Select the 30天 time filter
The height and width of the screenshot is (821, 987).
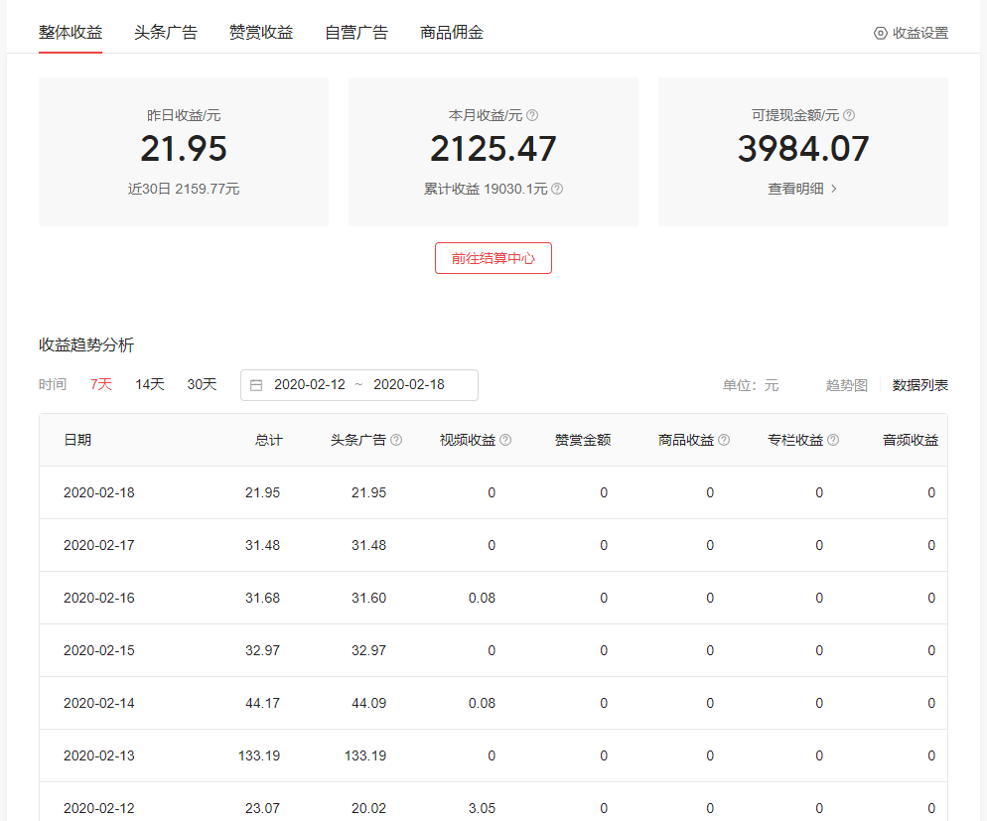[202, 384]
